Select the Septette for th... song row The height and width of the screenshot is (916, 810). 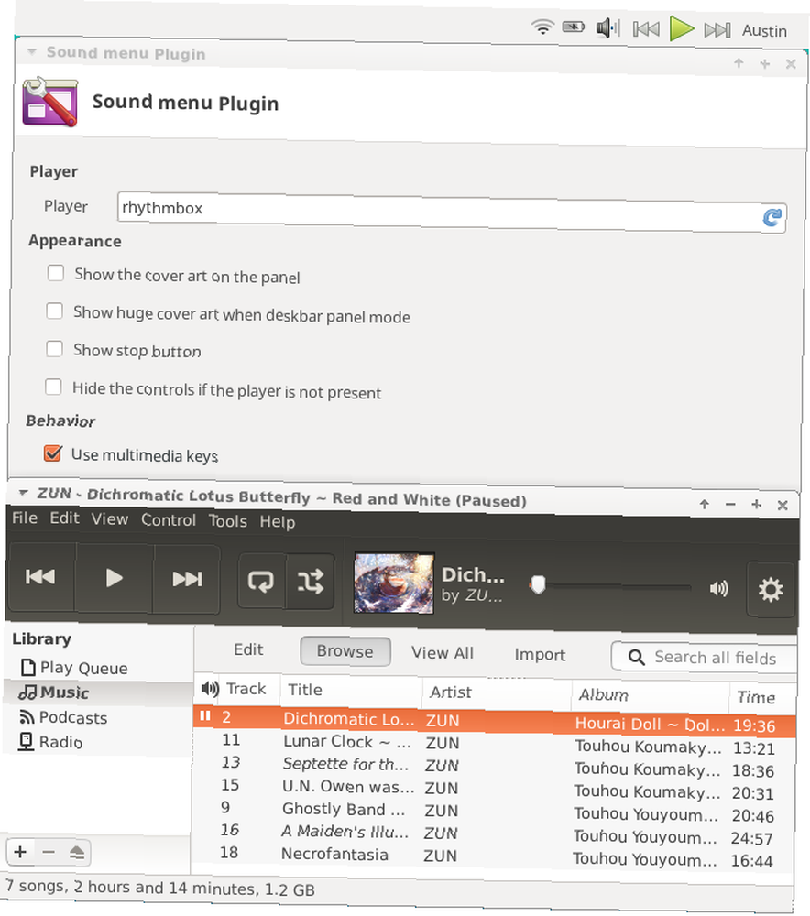(494, 767)
